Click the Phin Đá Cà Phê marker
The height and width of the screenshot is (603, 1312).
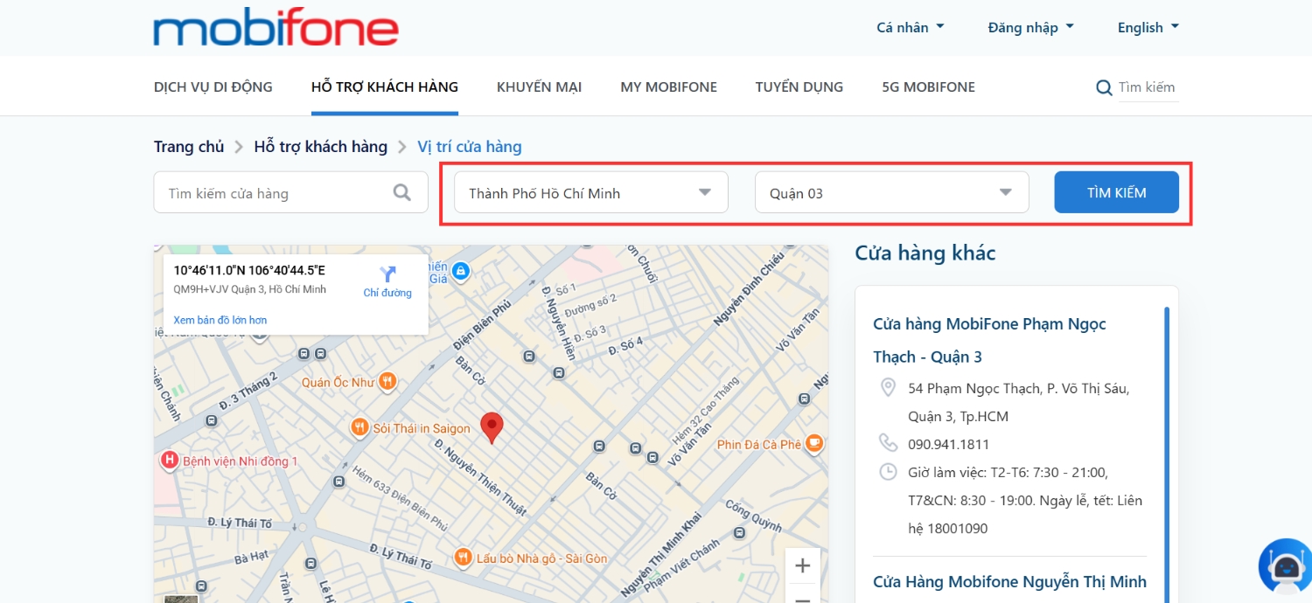814,444
